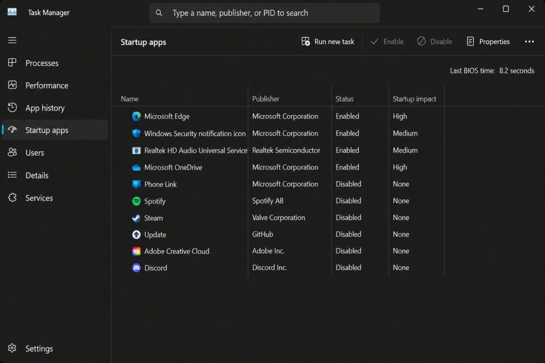Select the Adobe Creative Cloud entry
Image resolution: width=545 pixels, height=363 pixels.
(177, 251)
